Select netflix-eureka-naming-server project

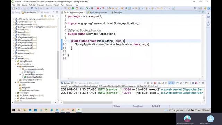click(x=29, y=19)
